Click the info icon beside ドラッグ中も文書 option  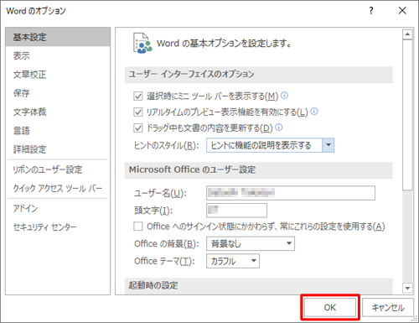279,128
